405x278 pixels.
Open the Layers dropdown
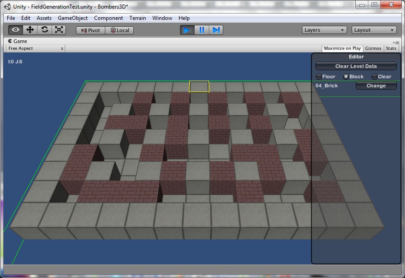point(325,30)
